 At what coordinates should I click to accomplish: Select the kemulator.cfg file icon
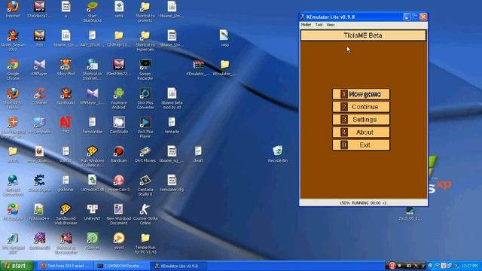click(x=172, y=183)
